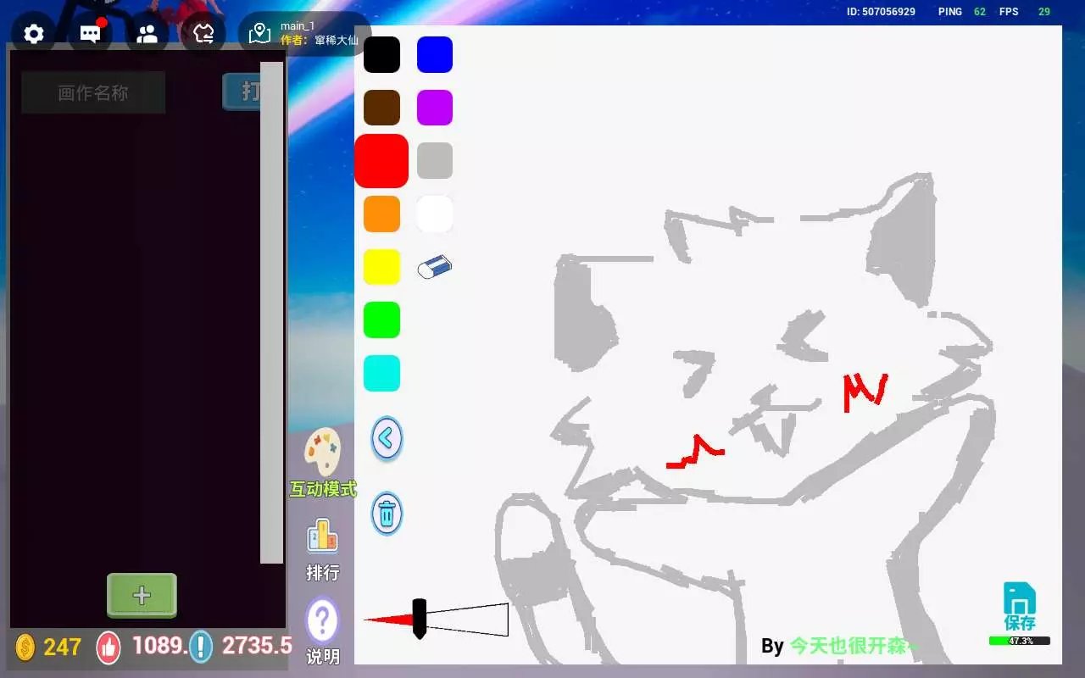Image resolution: width=1085 pixels, height=678 pixels.
Task: Click the trash can to clear canvas
Action: (x=387, y=514)
